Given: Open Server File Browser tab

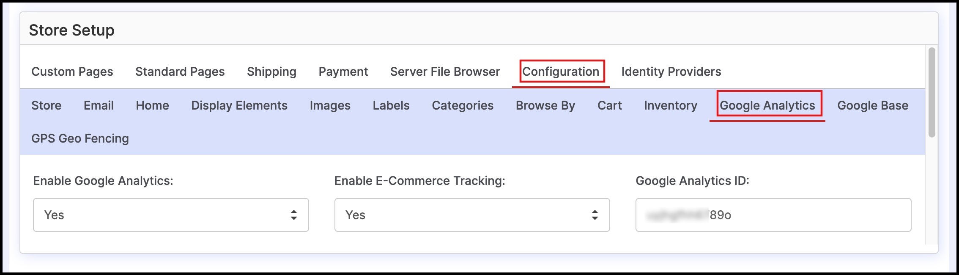Looking at the screenshot, I should click(445, 71).
